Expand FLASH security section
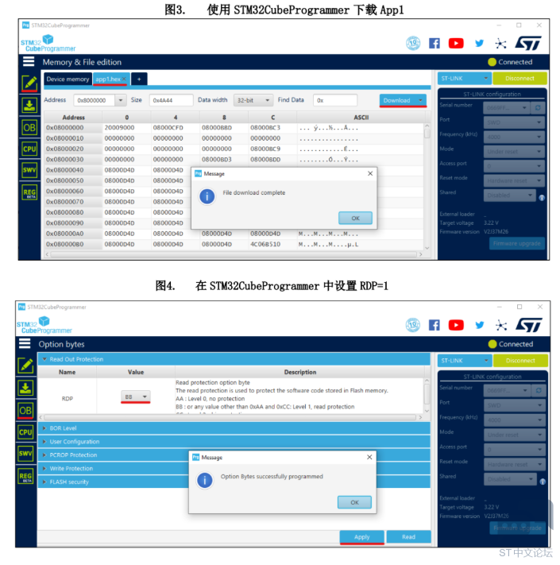 (x=44, y=482)
